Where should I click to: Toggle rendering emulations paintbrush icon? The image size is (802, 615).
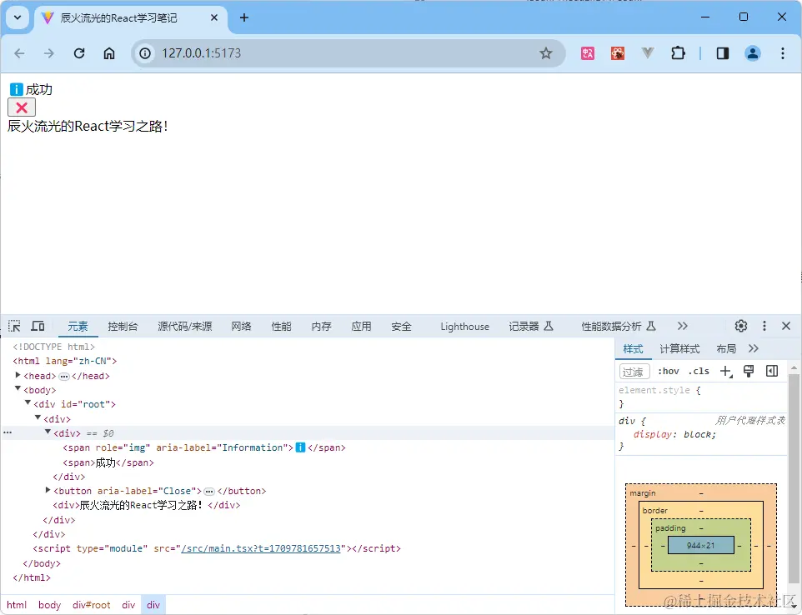(x=749, y=372)
